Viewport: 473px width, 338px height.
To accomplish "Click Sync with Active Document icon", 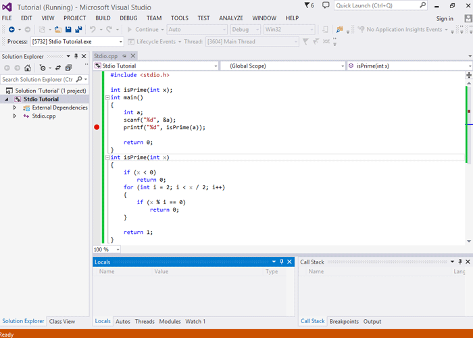I will coord(58,68).
